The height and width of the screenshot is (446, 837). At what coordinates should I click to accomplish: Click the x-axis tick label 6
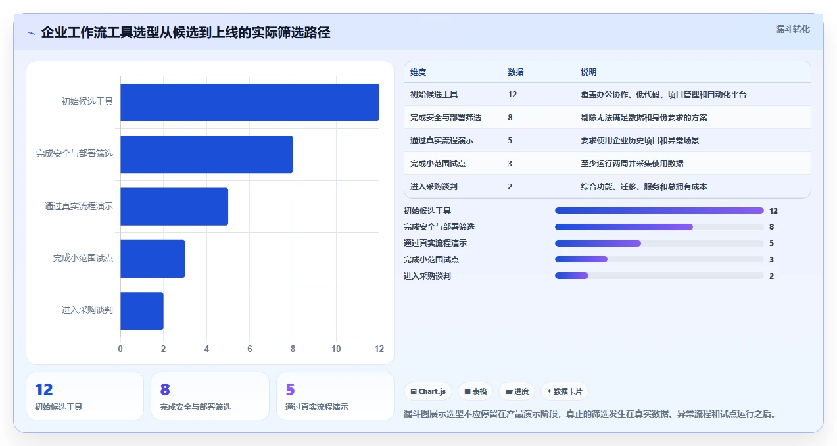[250, 349]
